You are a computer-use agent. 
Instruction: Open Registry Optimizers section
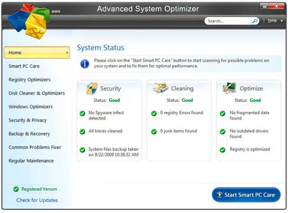pos(30,79)
